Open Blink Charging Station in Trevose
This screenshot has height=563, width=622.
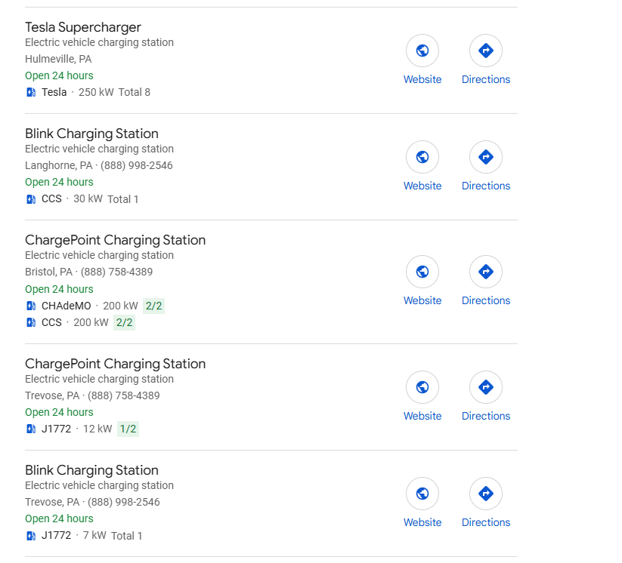click(91, 470)
